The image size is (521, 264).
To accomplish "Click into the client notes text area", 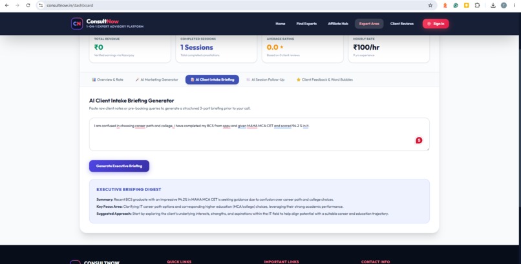I will [259, 134].
